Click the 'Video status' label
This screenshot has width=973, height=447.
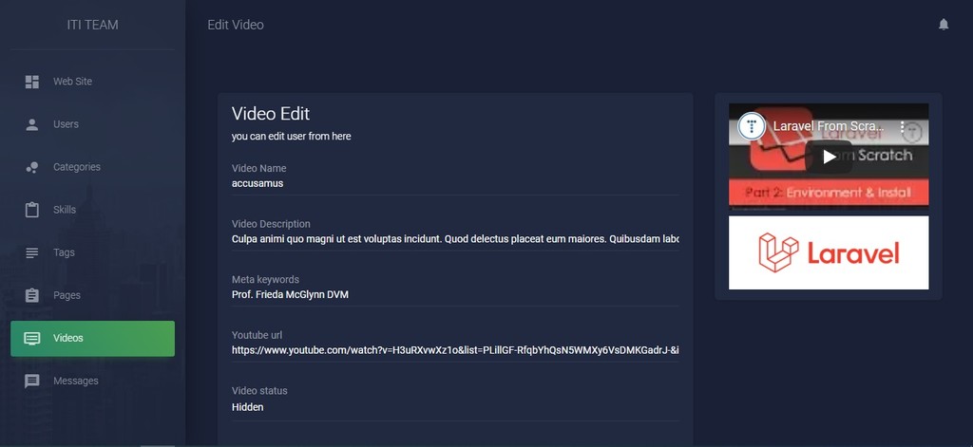coord(259,391)
